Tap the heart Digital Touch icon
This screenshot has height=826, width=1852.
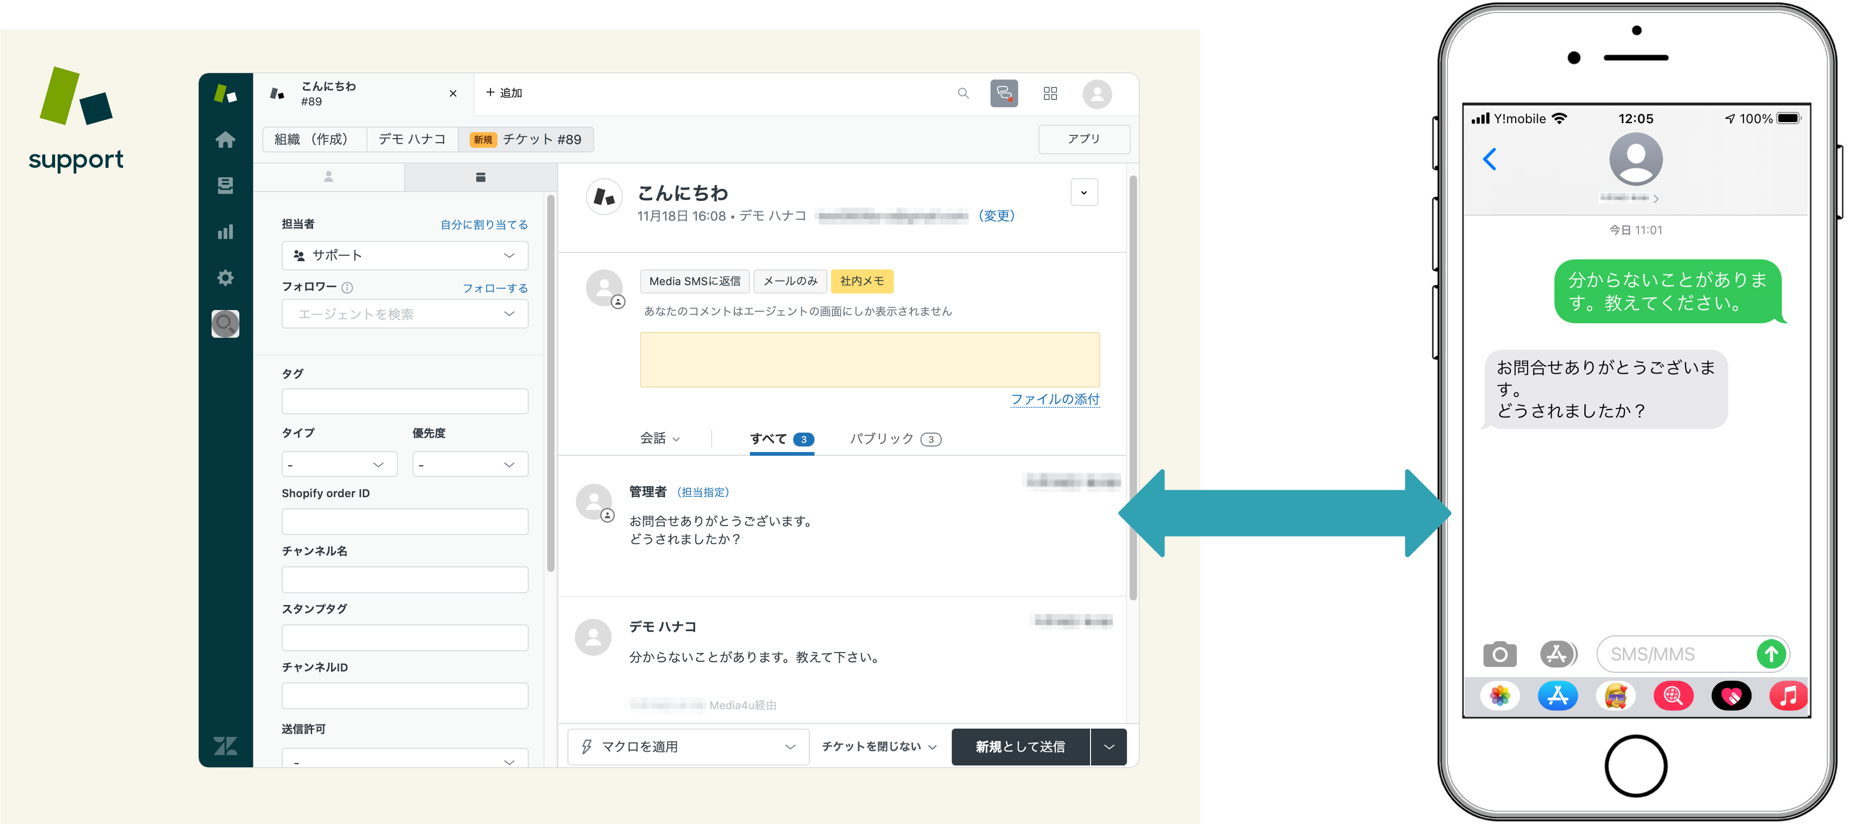pyautogui.click(x=1731, y=696)
